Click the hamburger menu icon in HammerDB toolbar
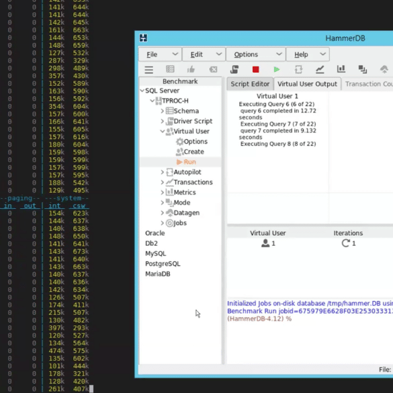 [149, 69]
